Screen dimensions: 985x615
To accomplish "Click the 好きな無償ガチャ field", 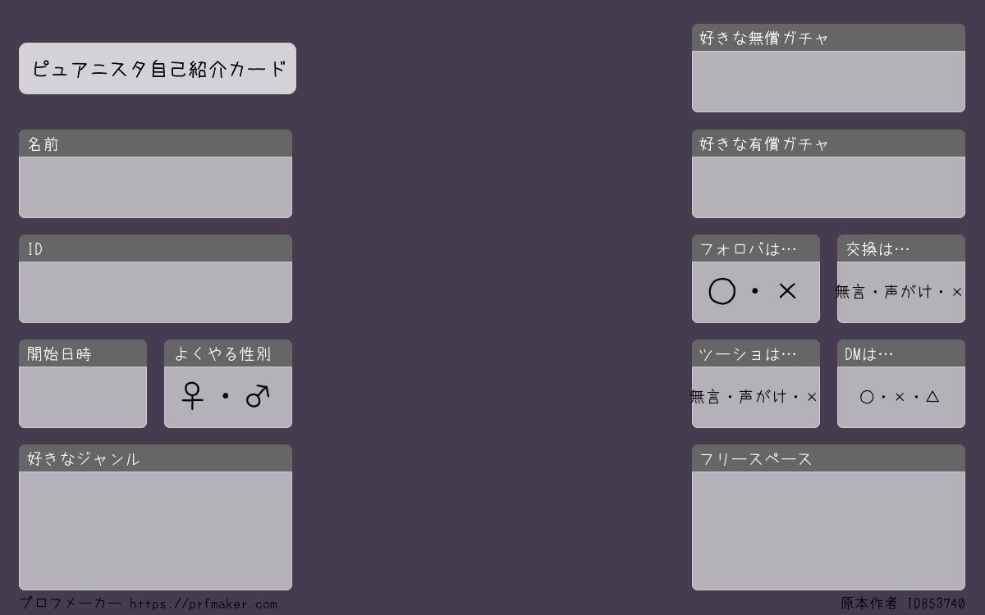I will (828, 81).
